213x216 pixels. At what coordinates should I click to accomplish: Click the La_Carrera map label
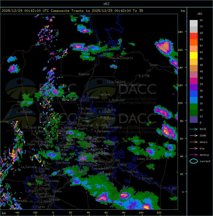(29, 167)
